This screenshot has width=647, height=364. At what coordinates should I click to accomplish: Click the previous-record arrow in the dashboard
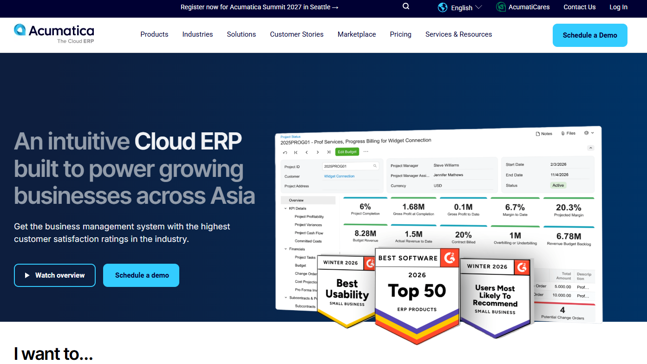pos(307,152)
